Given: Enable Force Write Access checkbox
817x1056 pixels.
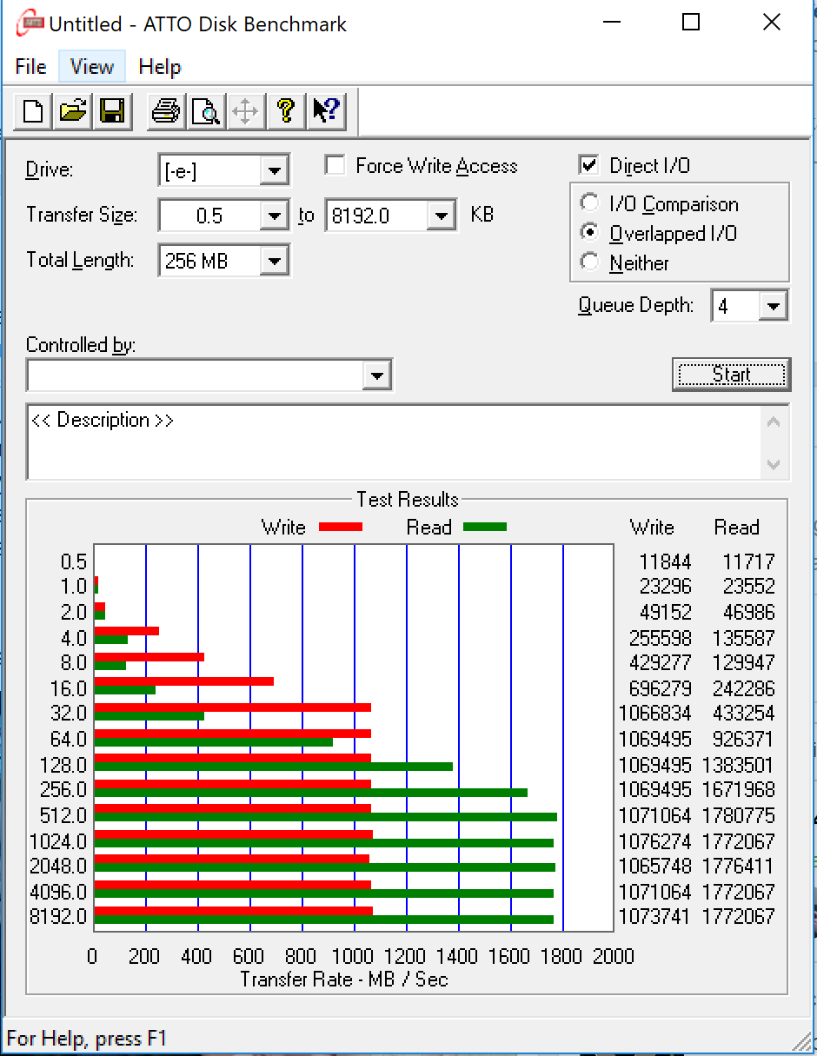Looking at the screenshot, I should point(335,166).
